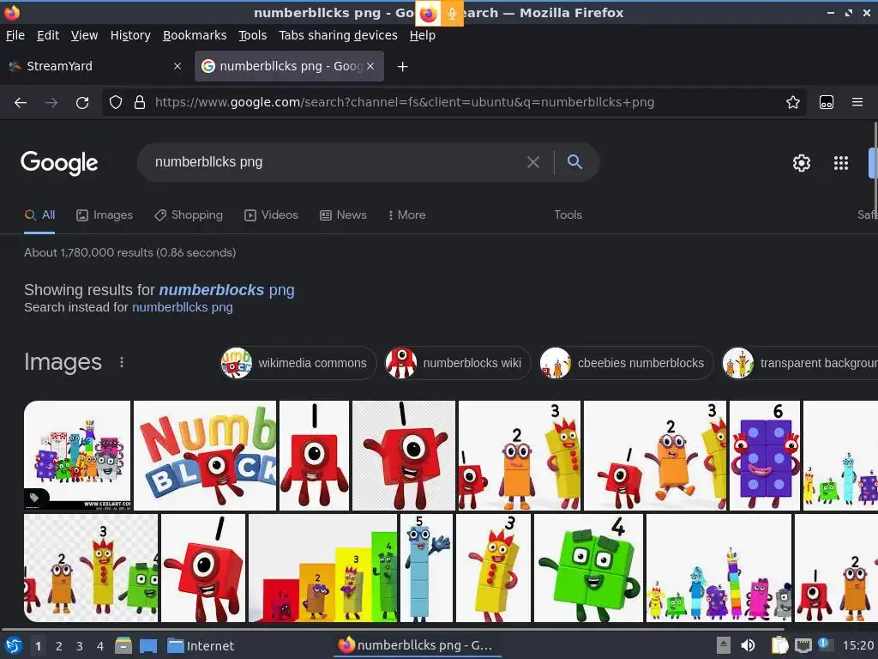Open the network tray icon
The width and height of the screenshot is (878, 659).
803,645
